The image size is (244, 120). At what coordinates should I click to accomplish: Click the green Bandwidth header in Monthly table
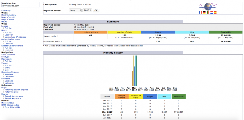coord(178,97)
